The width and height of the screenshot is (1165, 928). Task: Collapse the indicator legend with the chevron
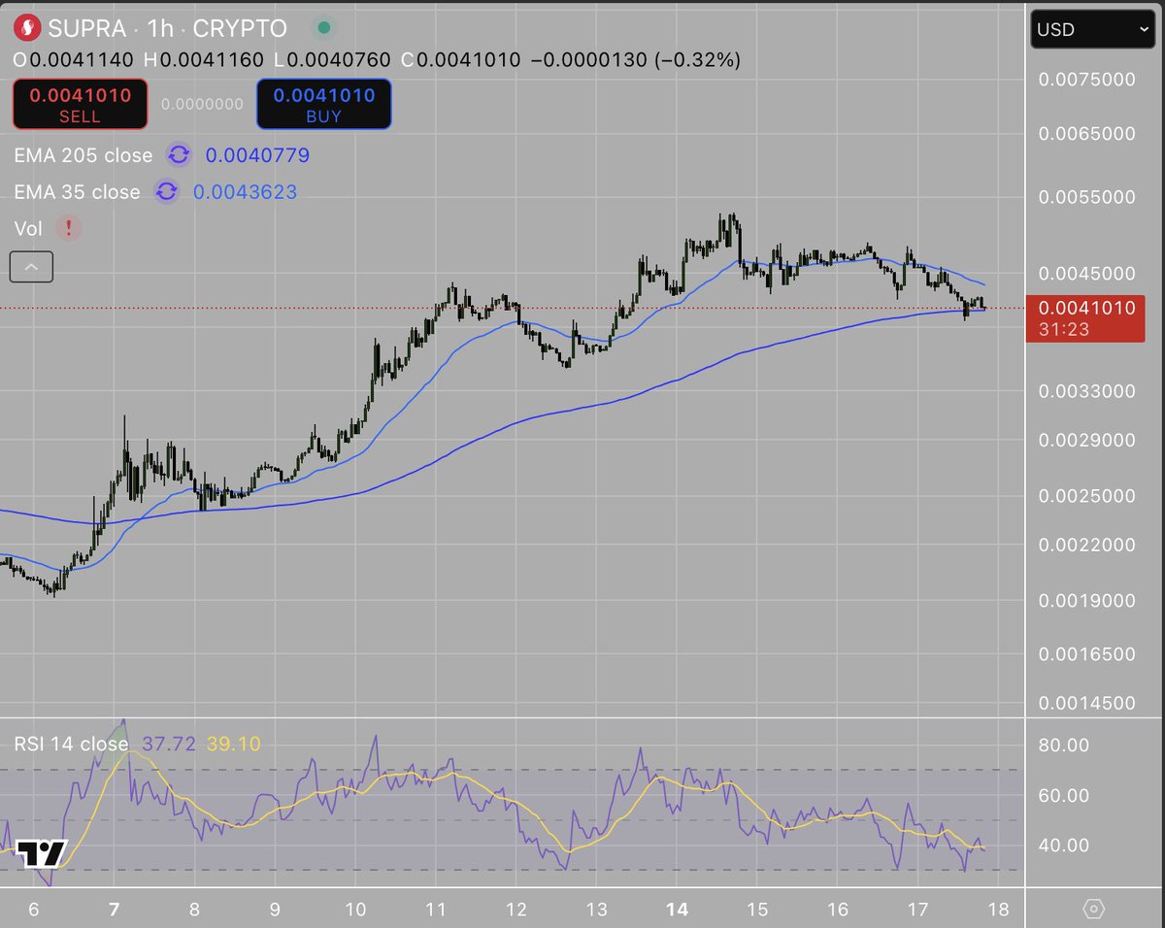31,266
